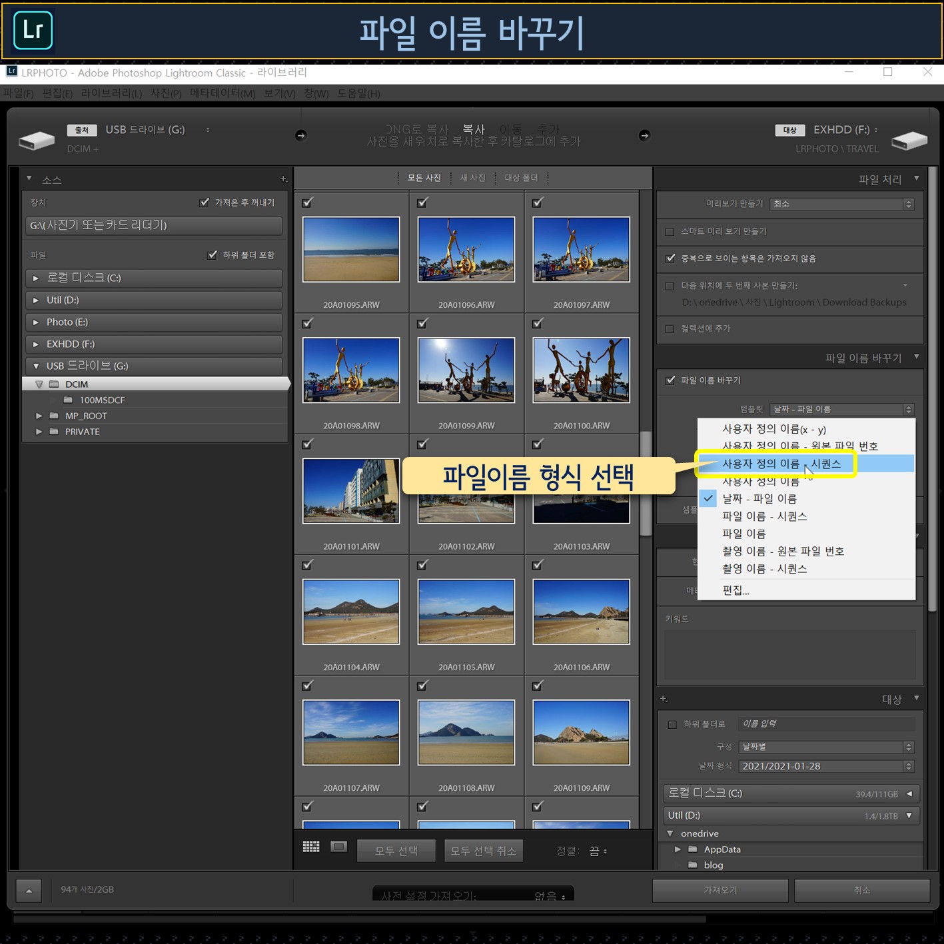Click plus icon in 대상 panel header
944x944 pixels.
tap(664, 699)
